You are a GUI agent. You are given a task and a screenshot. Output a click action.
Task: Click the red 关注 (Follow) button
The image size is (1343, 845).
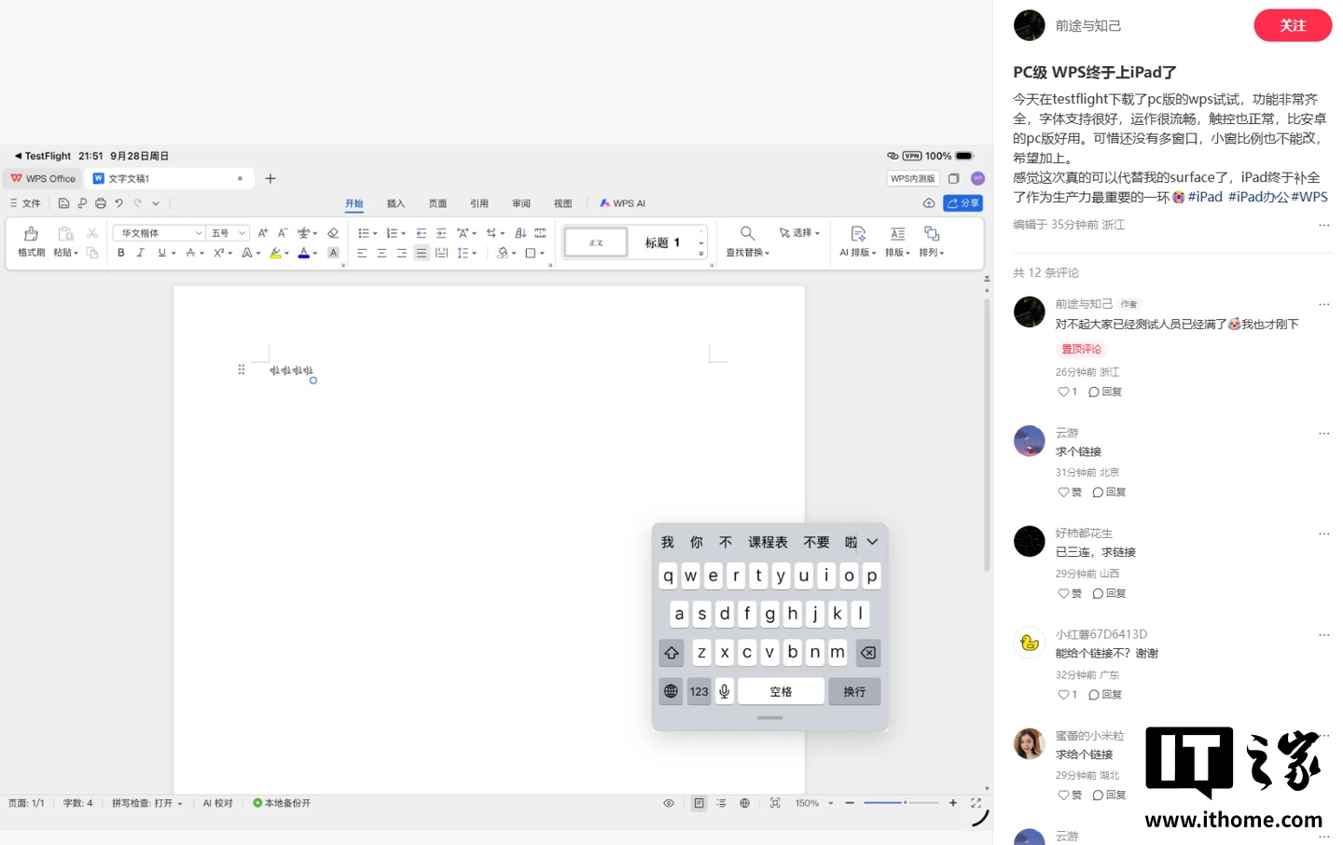point(1293,25)
